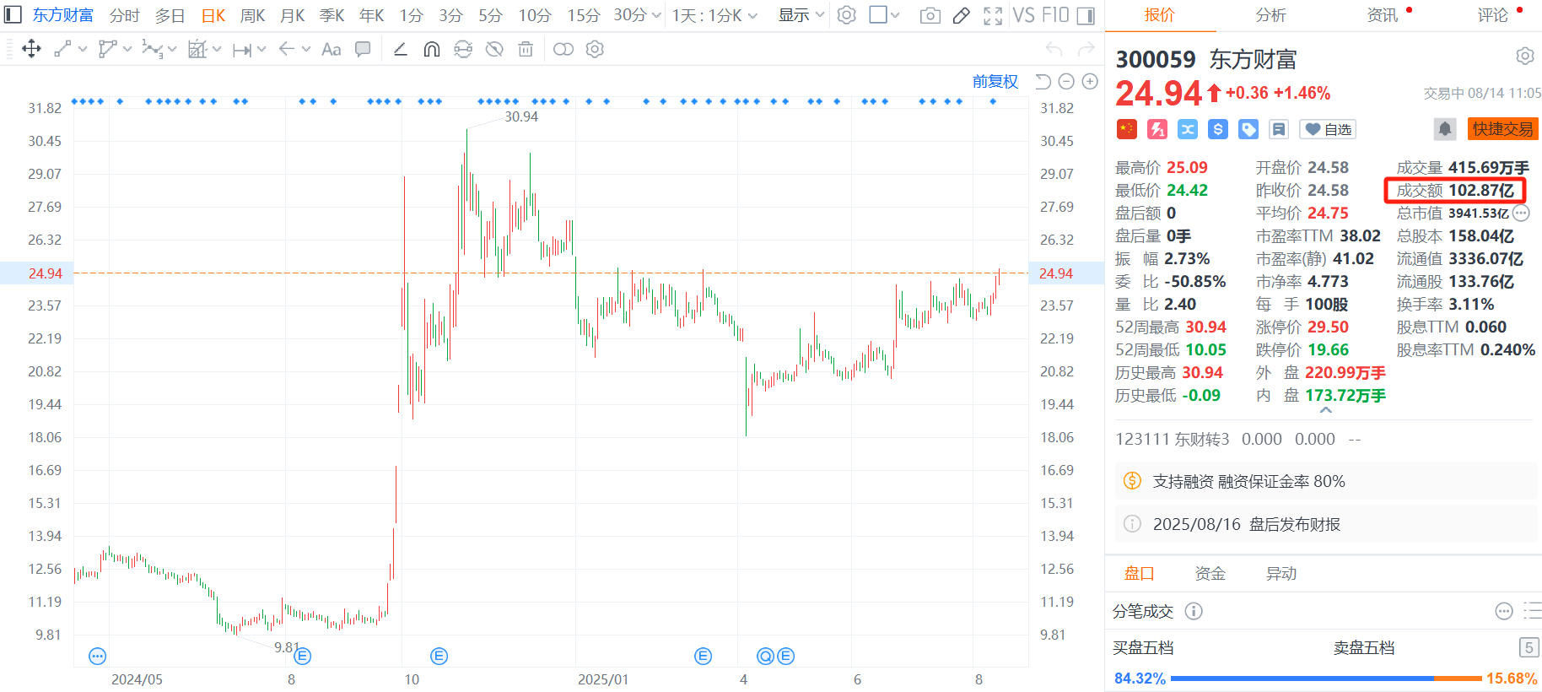Select the Aa text annotation tool
The width and height of the screenshot is (1542, 692).
332,49
